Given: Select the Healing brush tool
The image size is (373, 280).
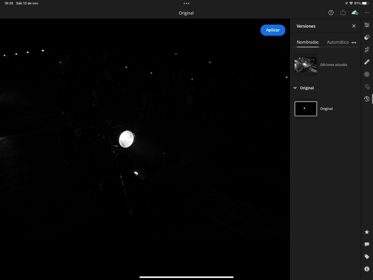Looking at the screenshot, I should [x=367, y=62].
